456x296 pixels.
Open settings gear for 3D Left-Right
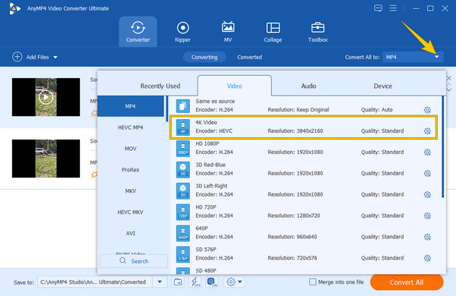(427, 194)
